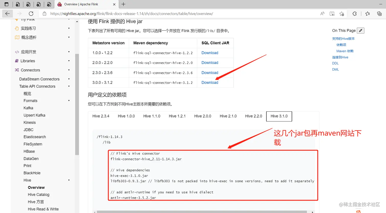Close the Overview Apache Flink tab
386x213 pixels.
point(114,4)
